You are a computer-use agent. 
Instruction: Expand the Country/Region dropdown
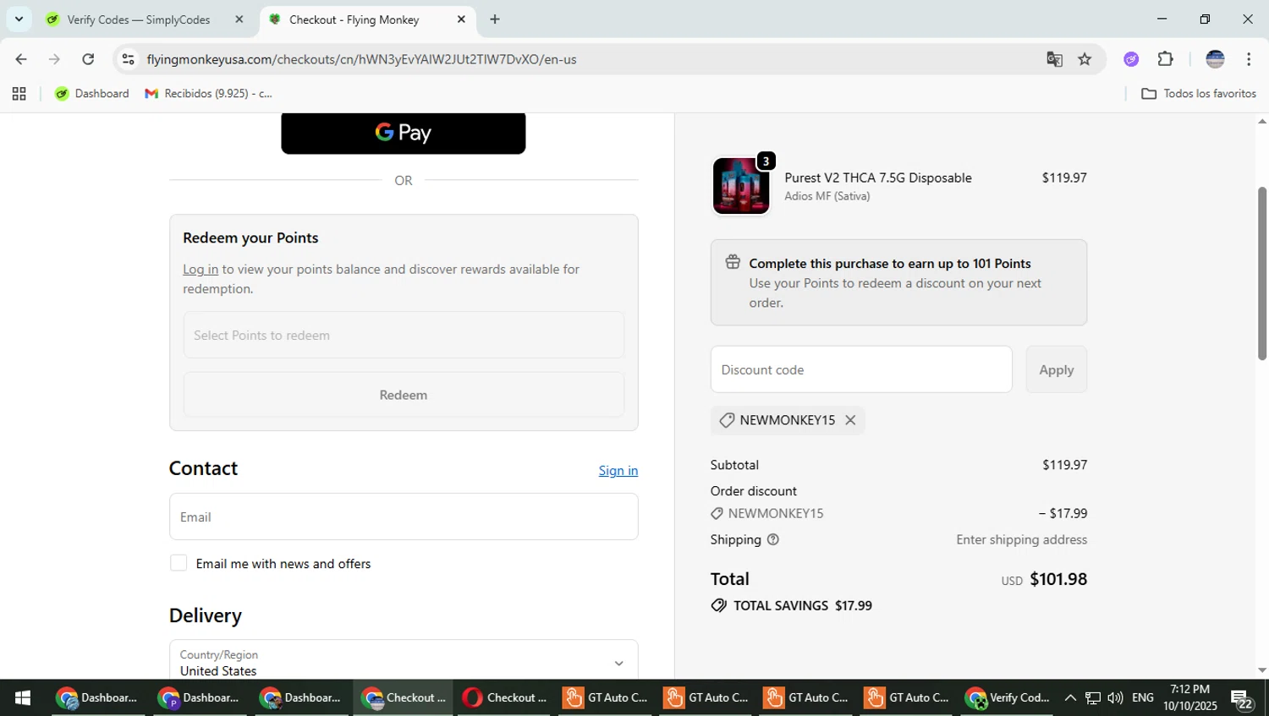coord(404,662)
